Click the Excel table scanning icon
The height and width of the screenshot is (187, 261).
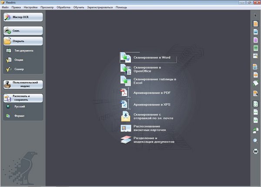pyautogui.click(x=125, y=81)
